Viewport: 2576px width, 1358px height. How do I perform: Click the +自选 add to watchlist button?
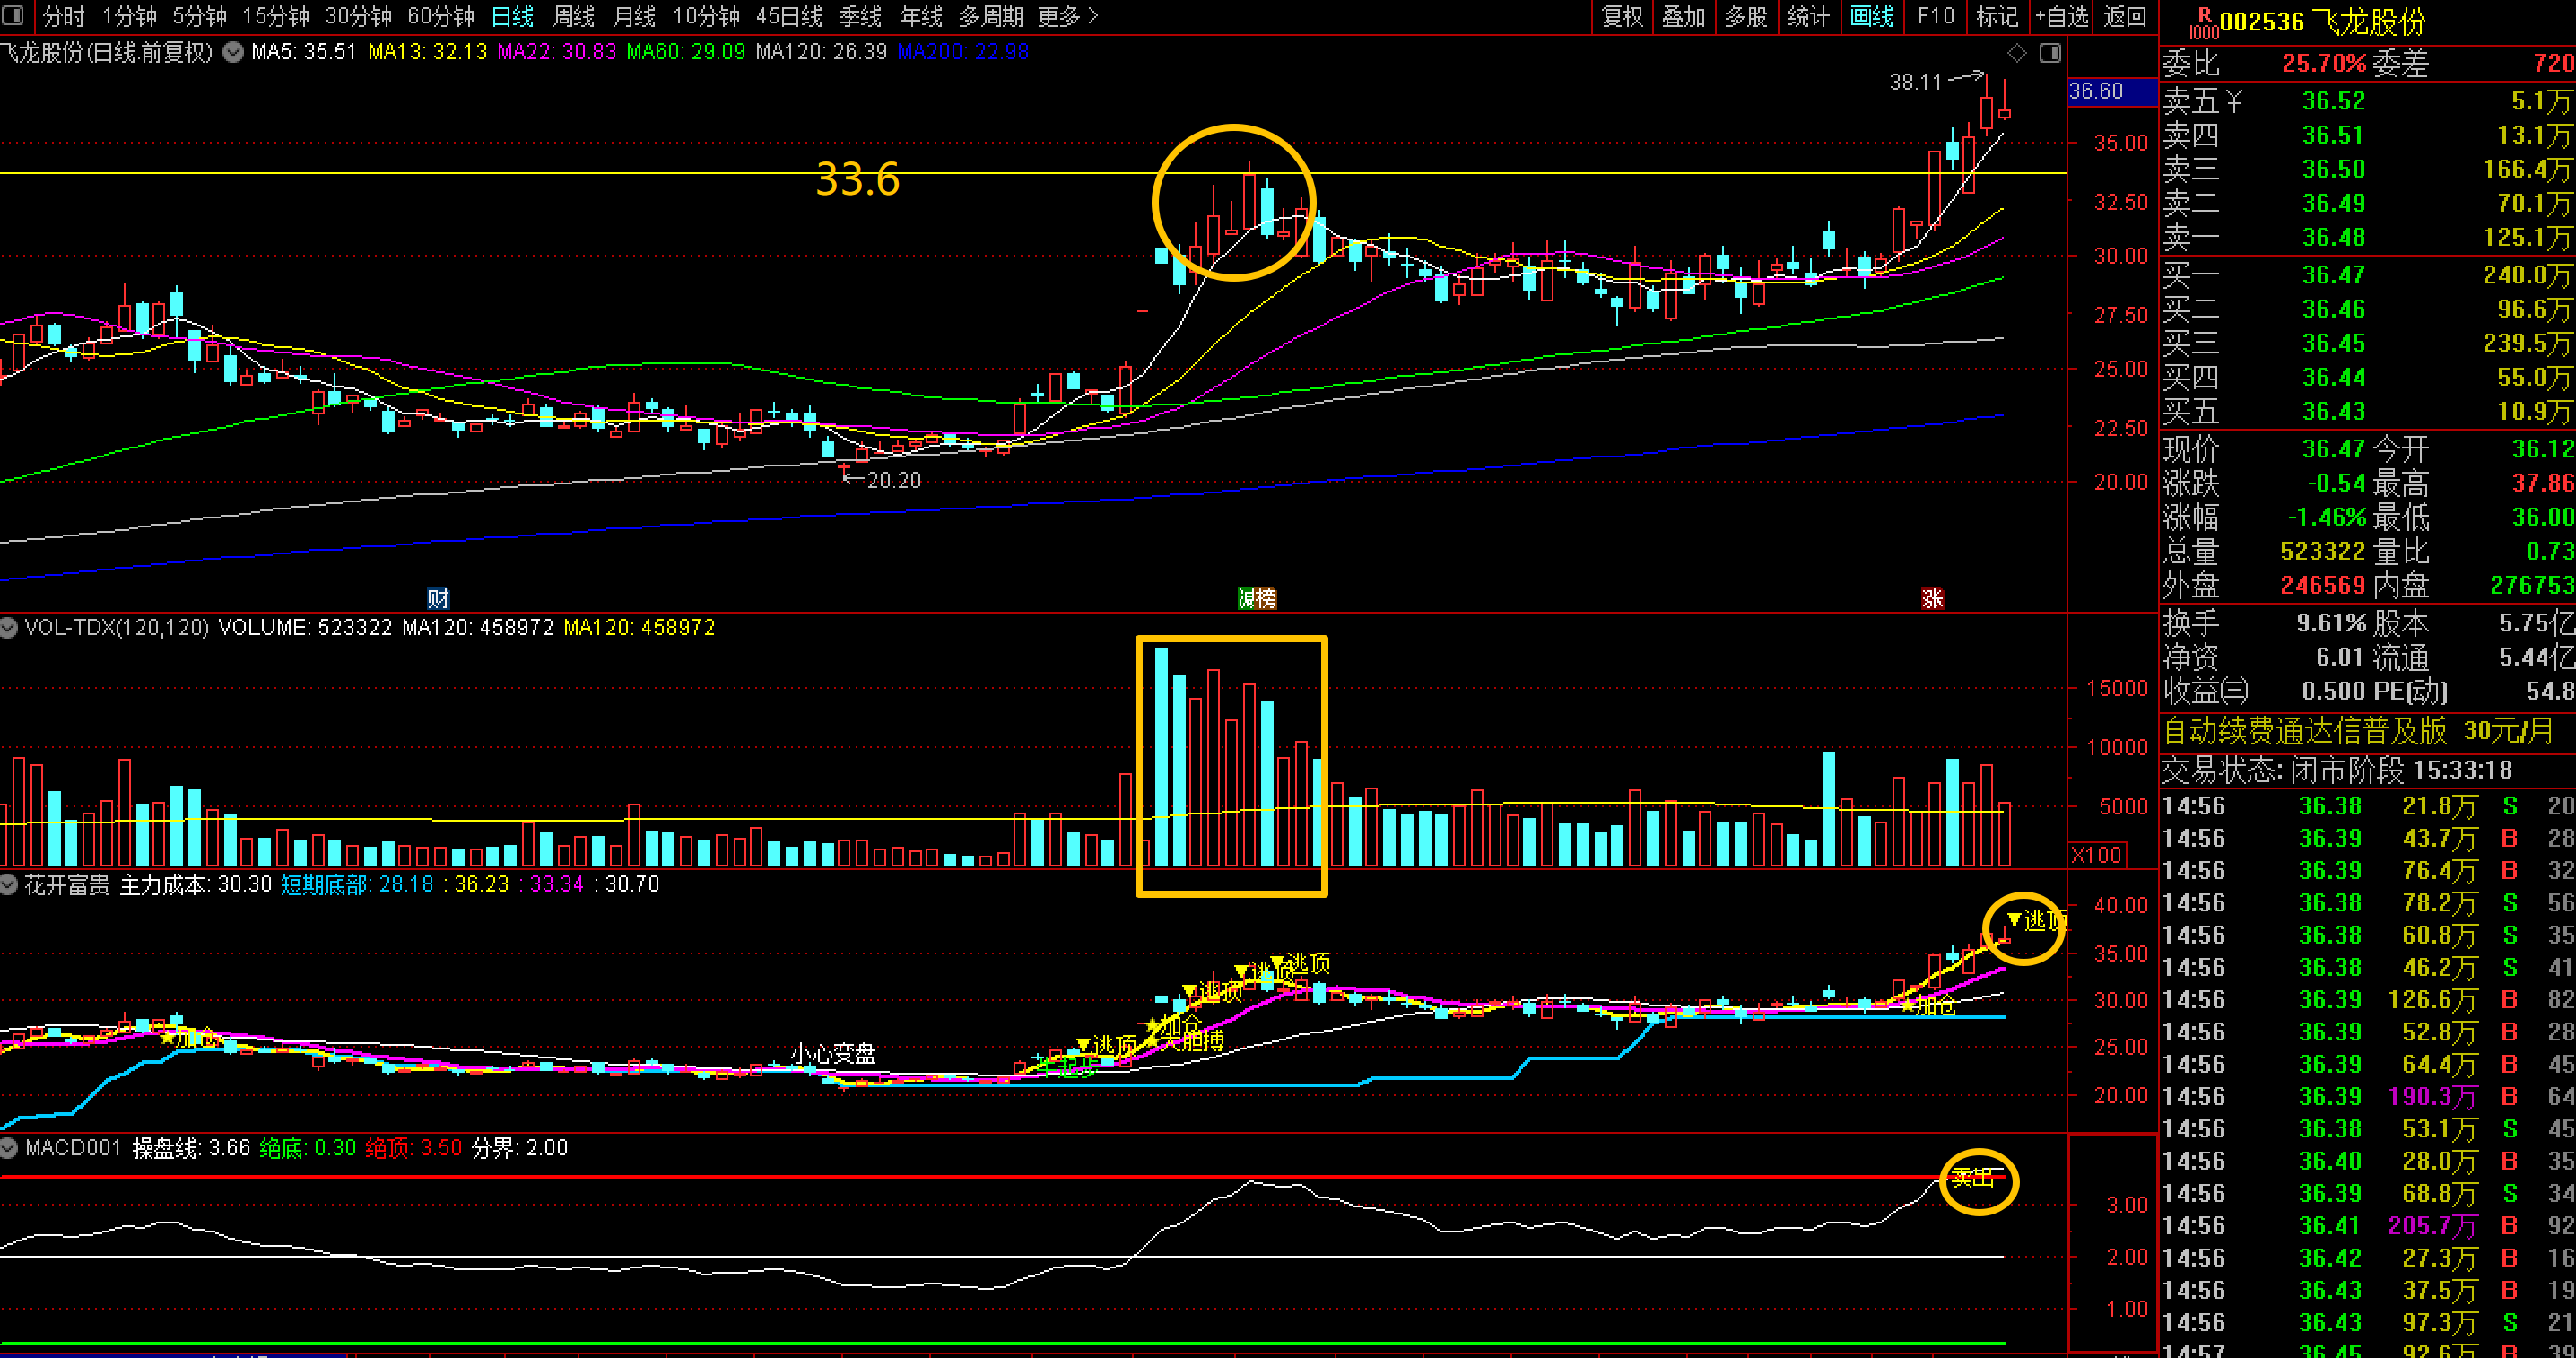pos(2061,16)
